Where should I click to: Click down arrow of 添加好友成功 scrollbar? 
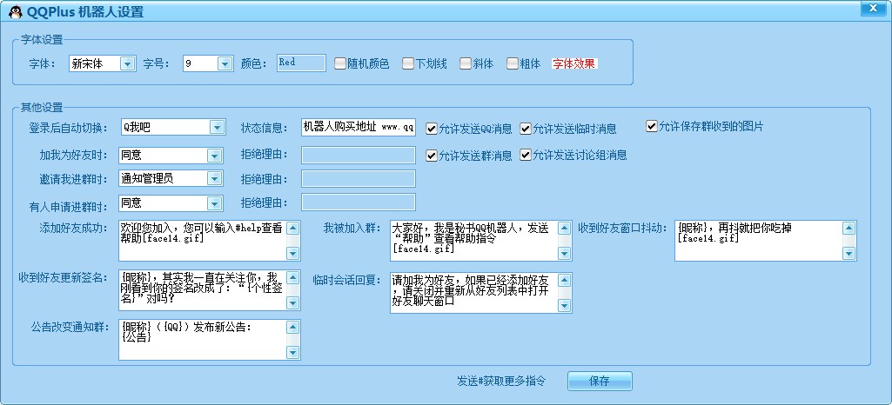tap(292, 253)
